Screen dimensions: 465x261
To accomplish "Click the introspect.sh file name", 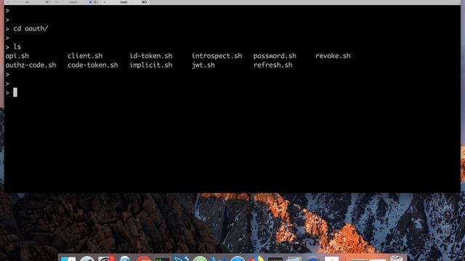I will 217,56.
